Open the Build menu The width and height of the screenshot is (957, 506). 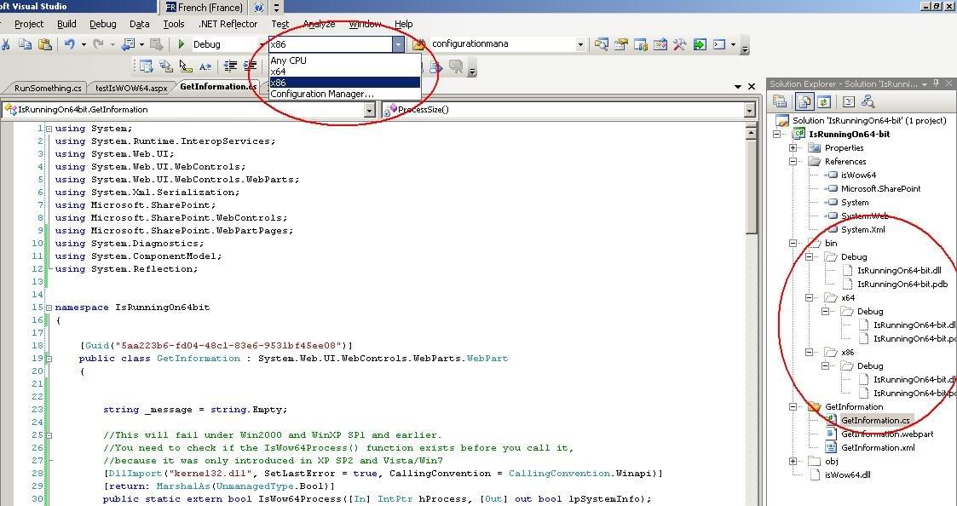click(x=66, y=24)
